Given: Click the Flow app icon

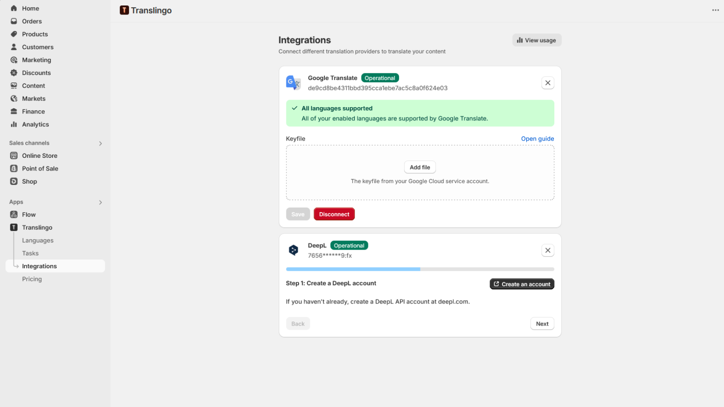Looking at the screenshot, I should (x=14, y=214).
